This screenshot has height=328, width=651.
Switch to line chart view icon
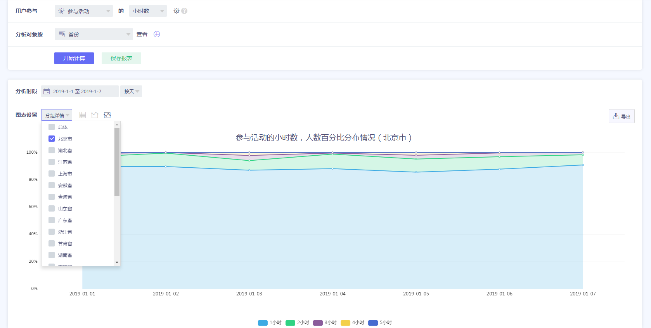(95, 115)
